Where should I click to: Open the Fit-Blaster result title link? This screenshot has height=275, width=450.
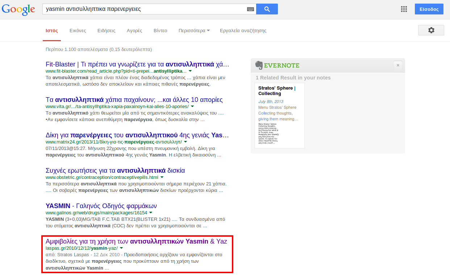point(138,64)
